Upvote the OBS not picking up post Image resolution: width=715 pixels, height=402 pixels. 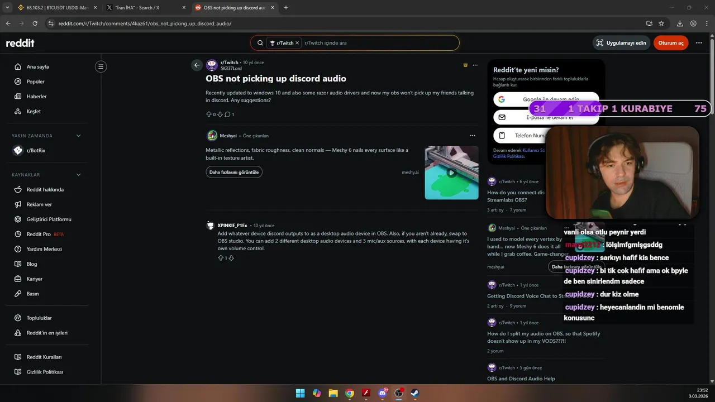209,114
